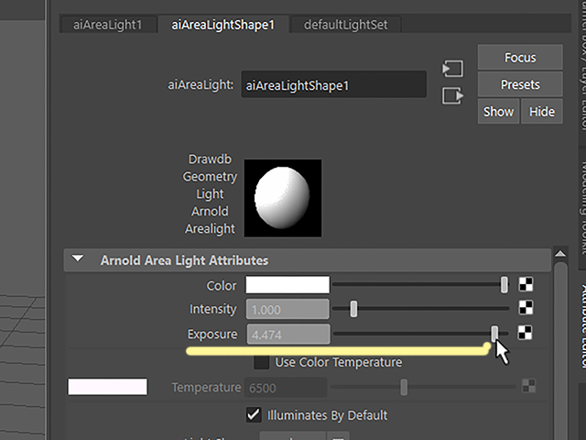Click the Intensity slider handle

click(x=353, y=309)
